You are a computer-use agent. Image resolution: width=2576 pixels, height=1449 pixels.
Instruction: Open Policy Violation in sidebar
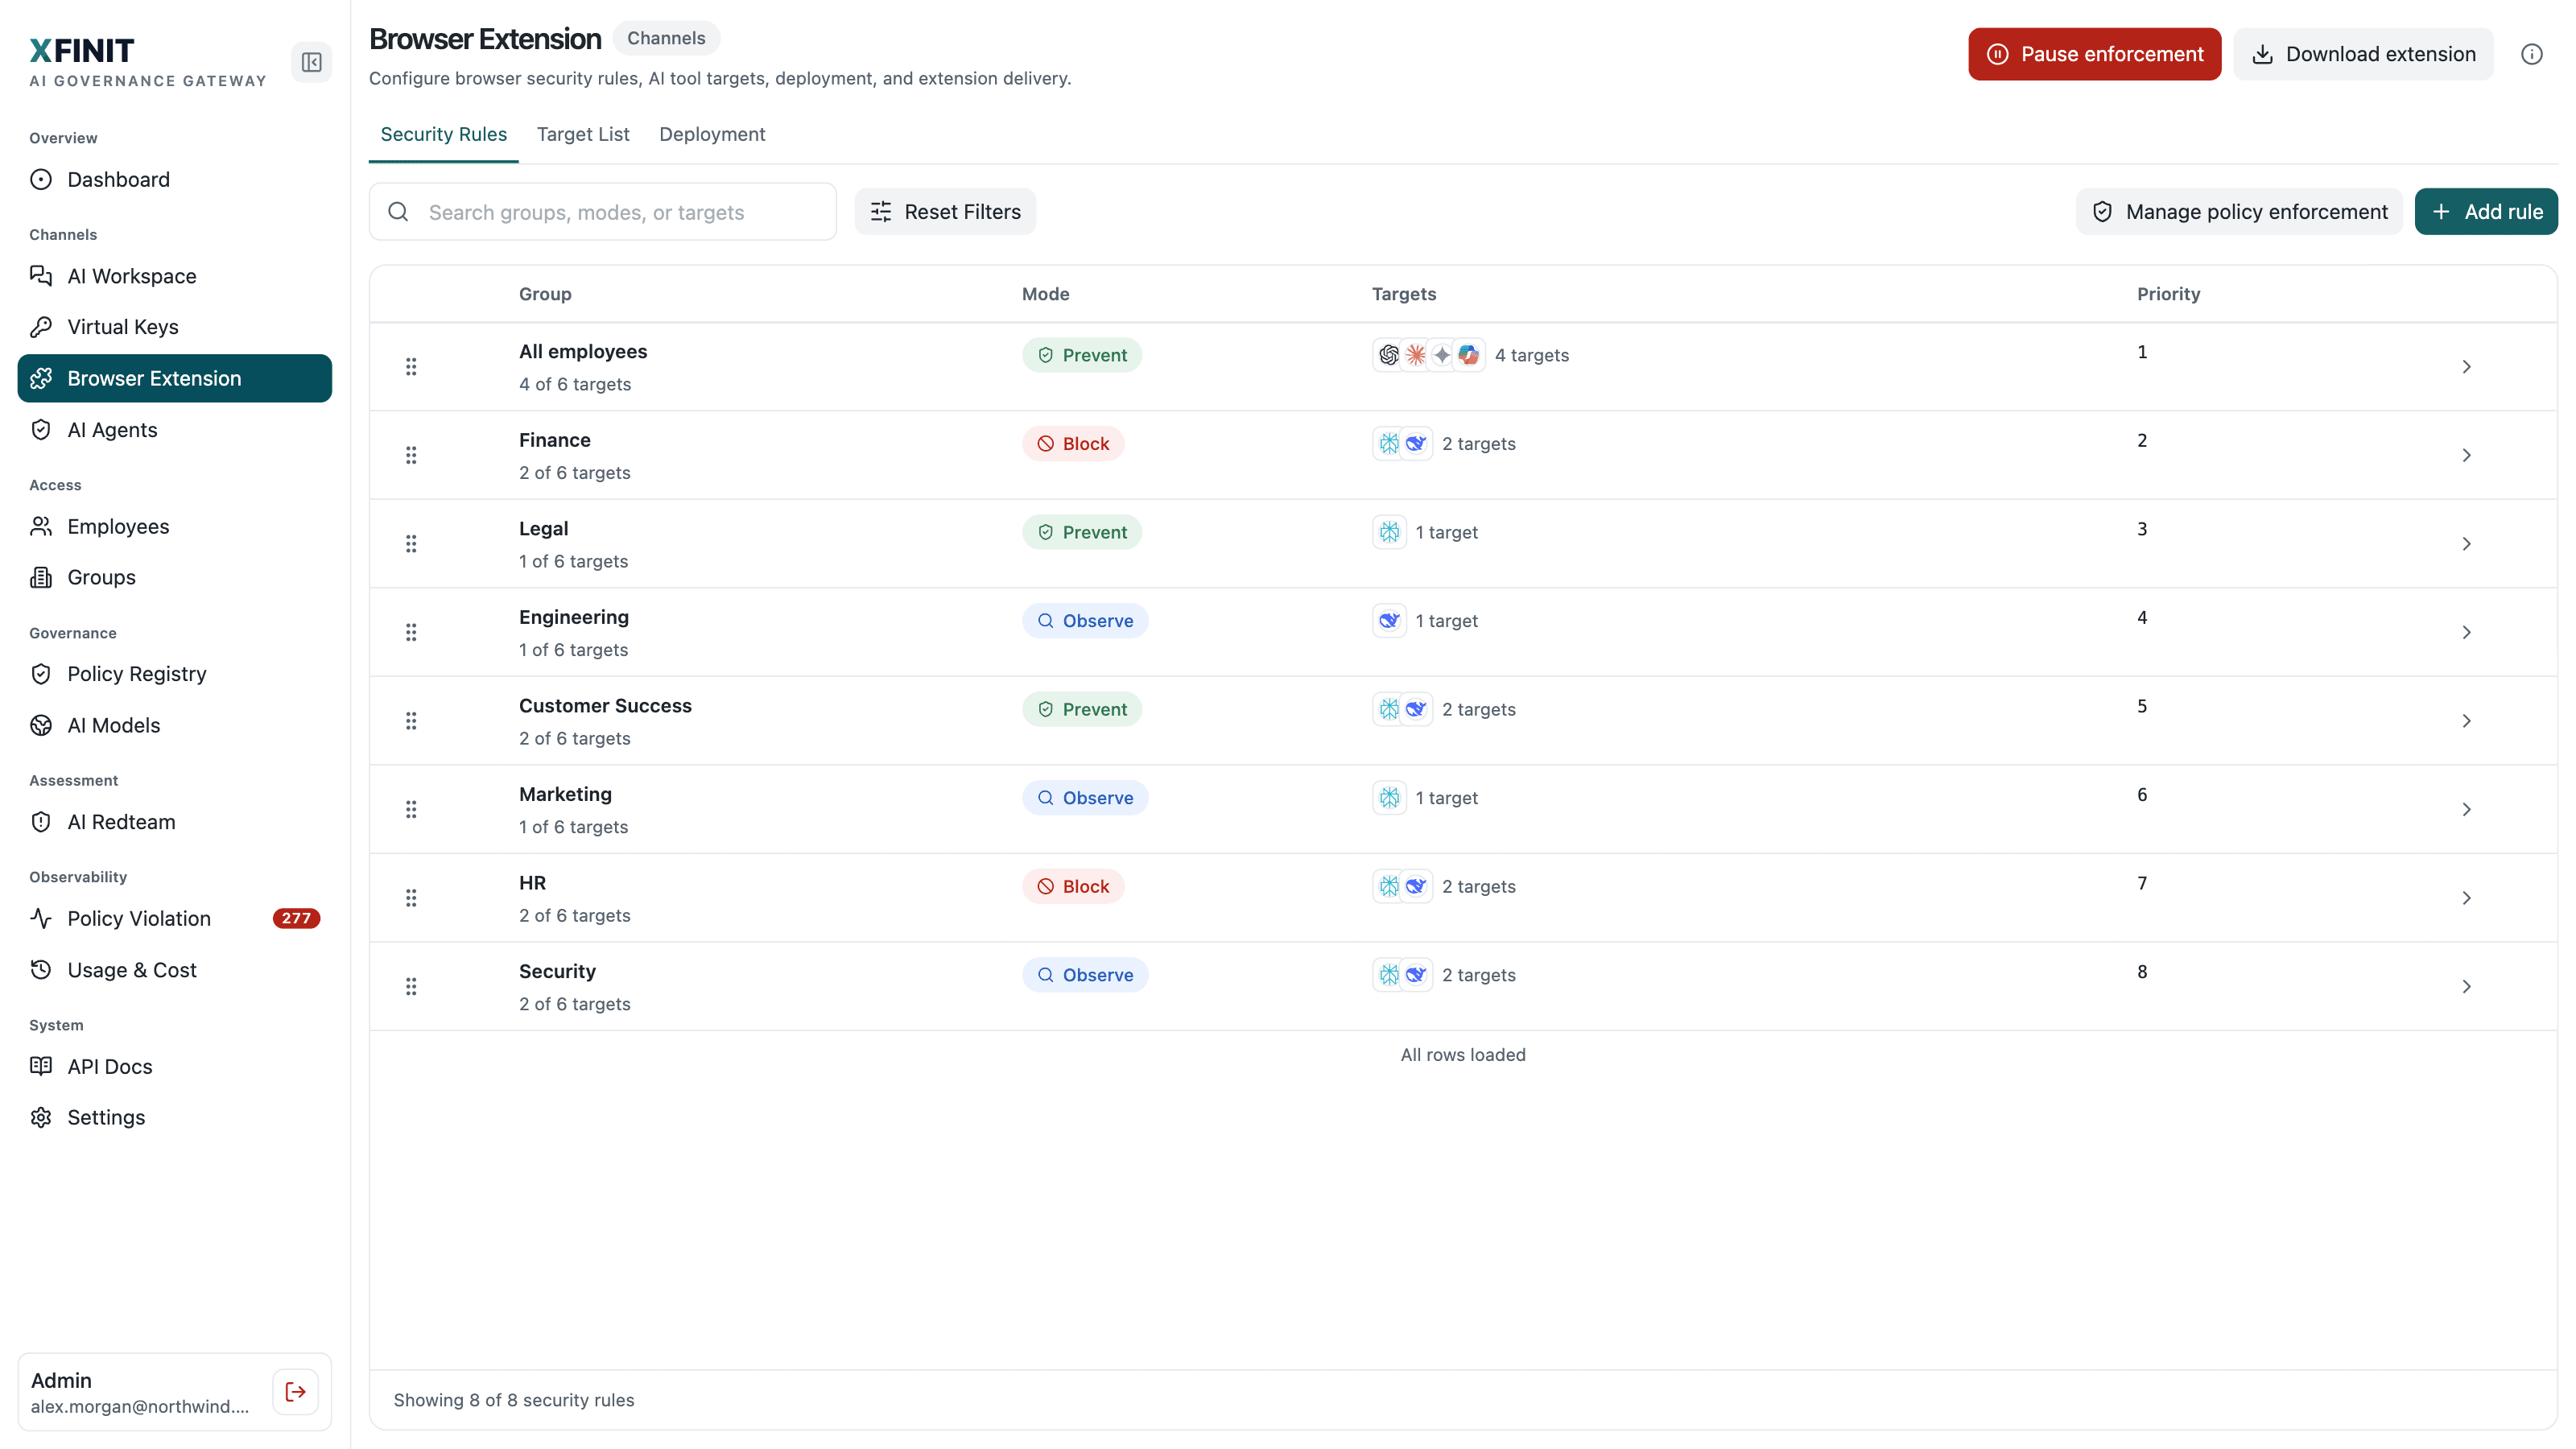tap(175, 918)
